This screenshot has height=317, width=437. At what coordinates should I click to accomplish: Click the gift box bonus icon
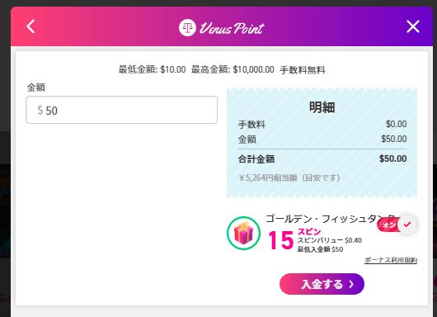243,233
